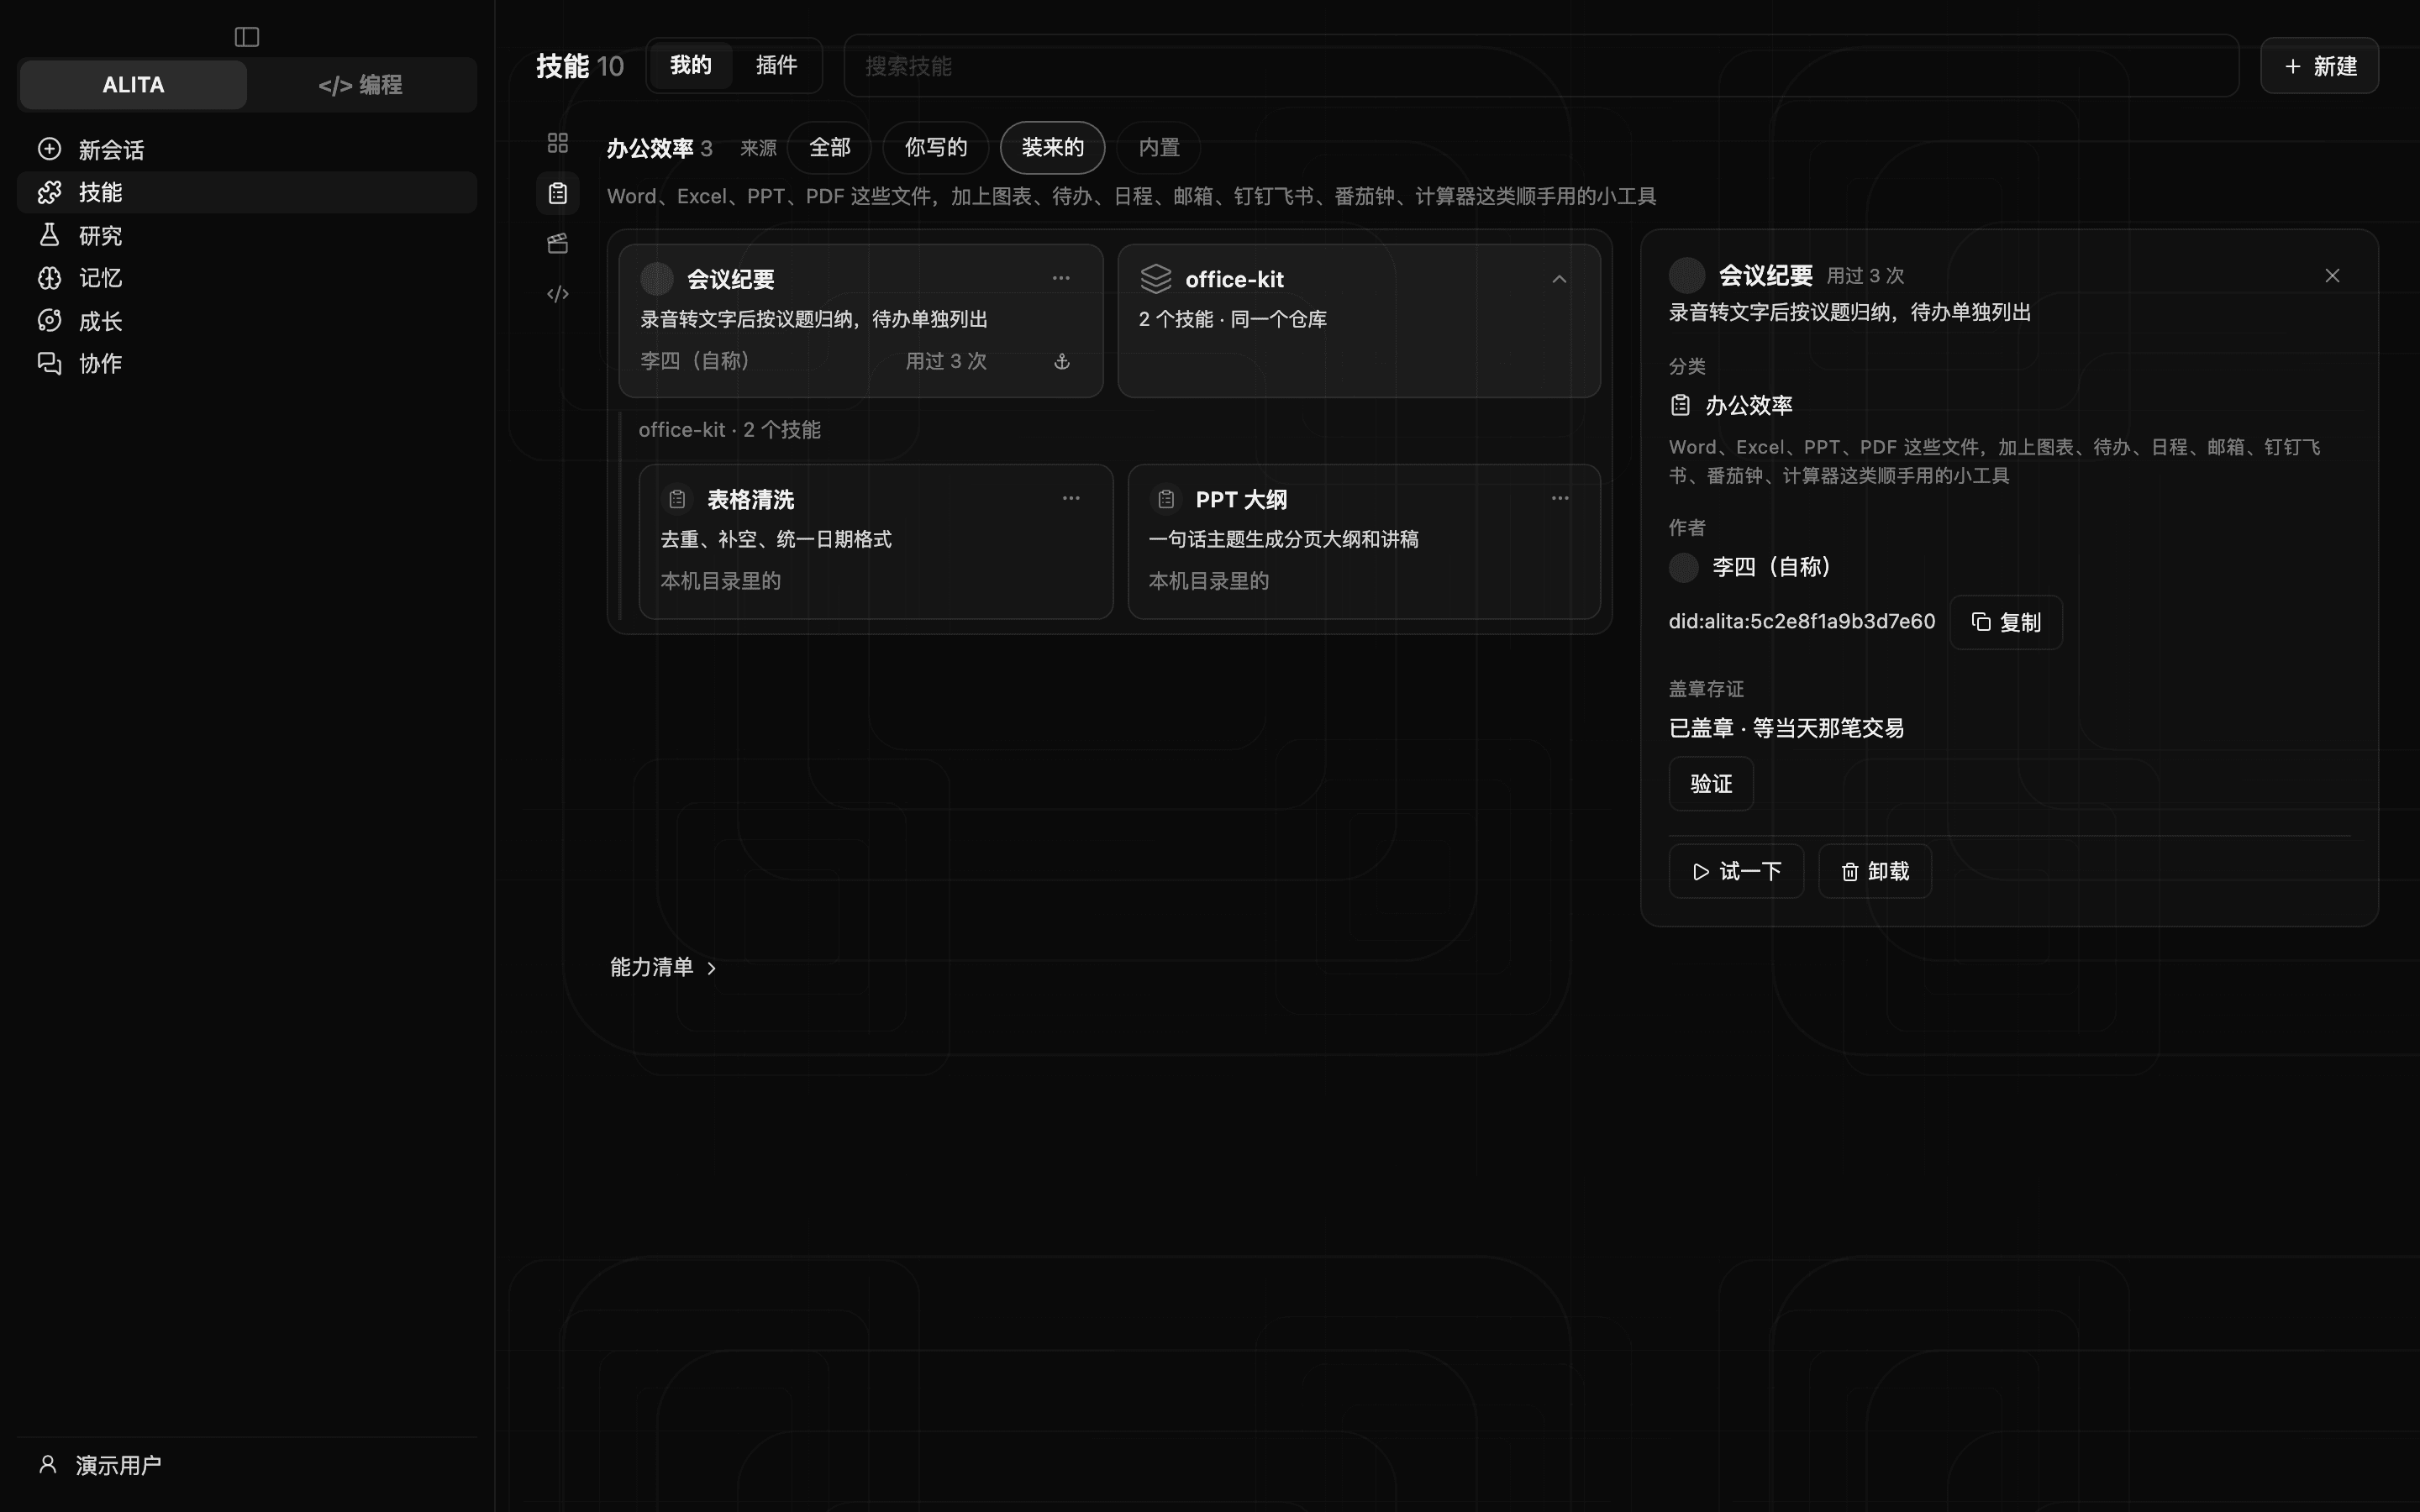
Task: Start a 新会话 from sidebar
Action: [247, 150]
